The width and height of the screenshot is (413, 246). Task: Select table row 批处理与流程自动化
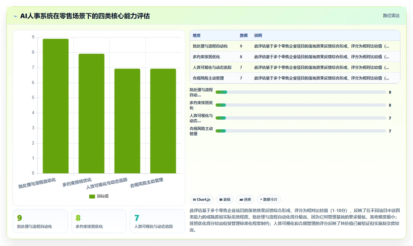[295, 46]
